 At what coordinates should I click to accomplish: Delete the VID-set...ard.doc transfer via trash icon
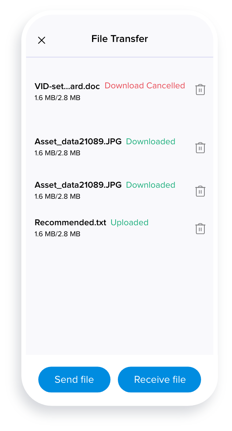click(x=200, y=89)
